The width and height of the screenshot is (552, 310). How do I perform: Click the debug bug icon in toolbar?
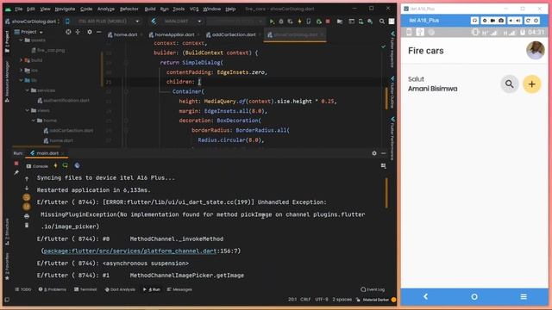[281, 22]
